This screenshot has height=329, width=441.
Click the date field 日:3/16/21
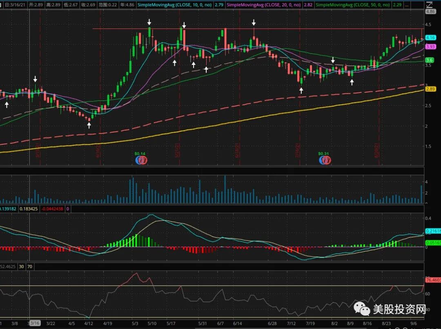pos(15,5)
